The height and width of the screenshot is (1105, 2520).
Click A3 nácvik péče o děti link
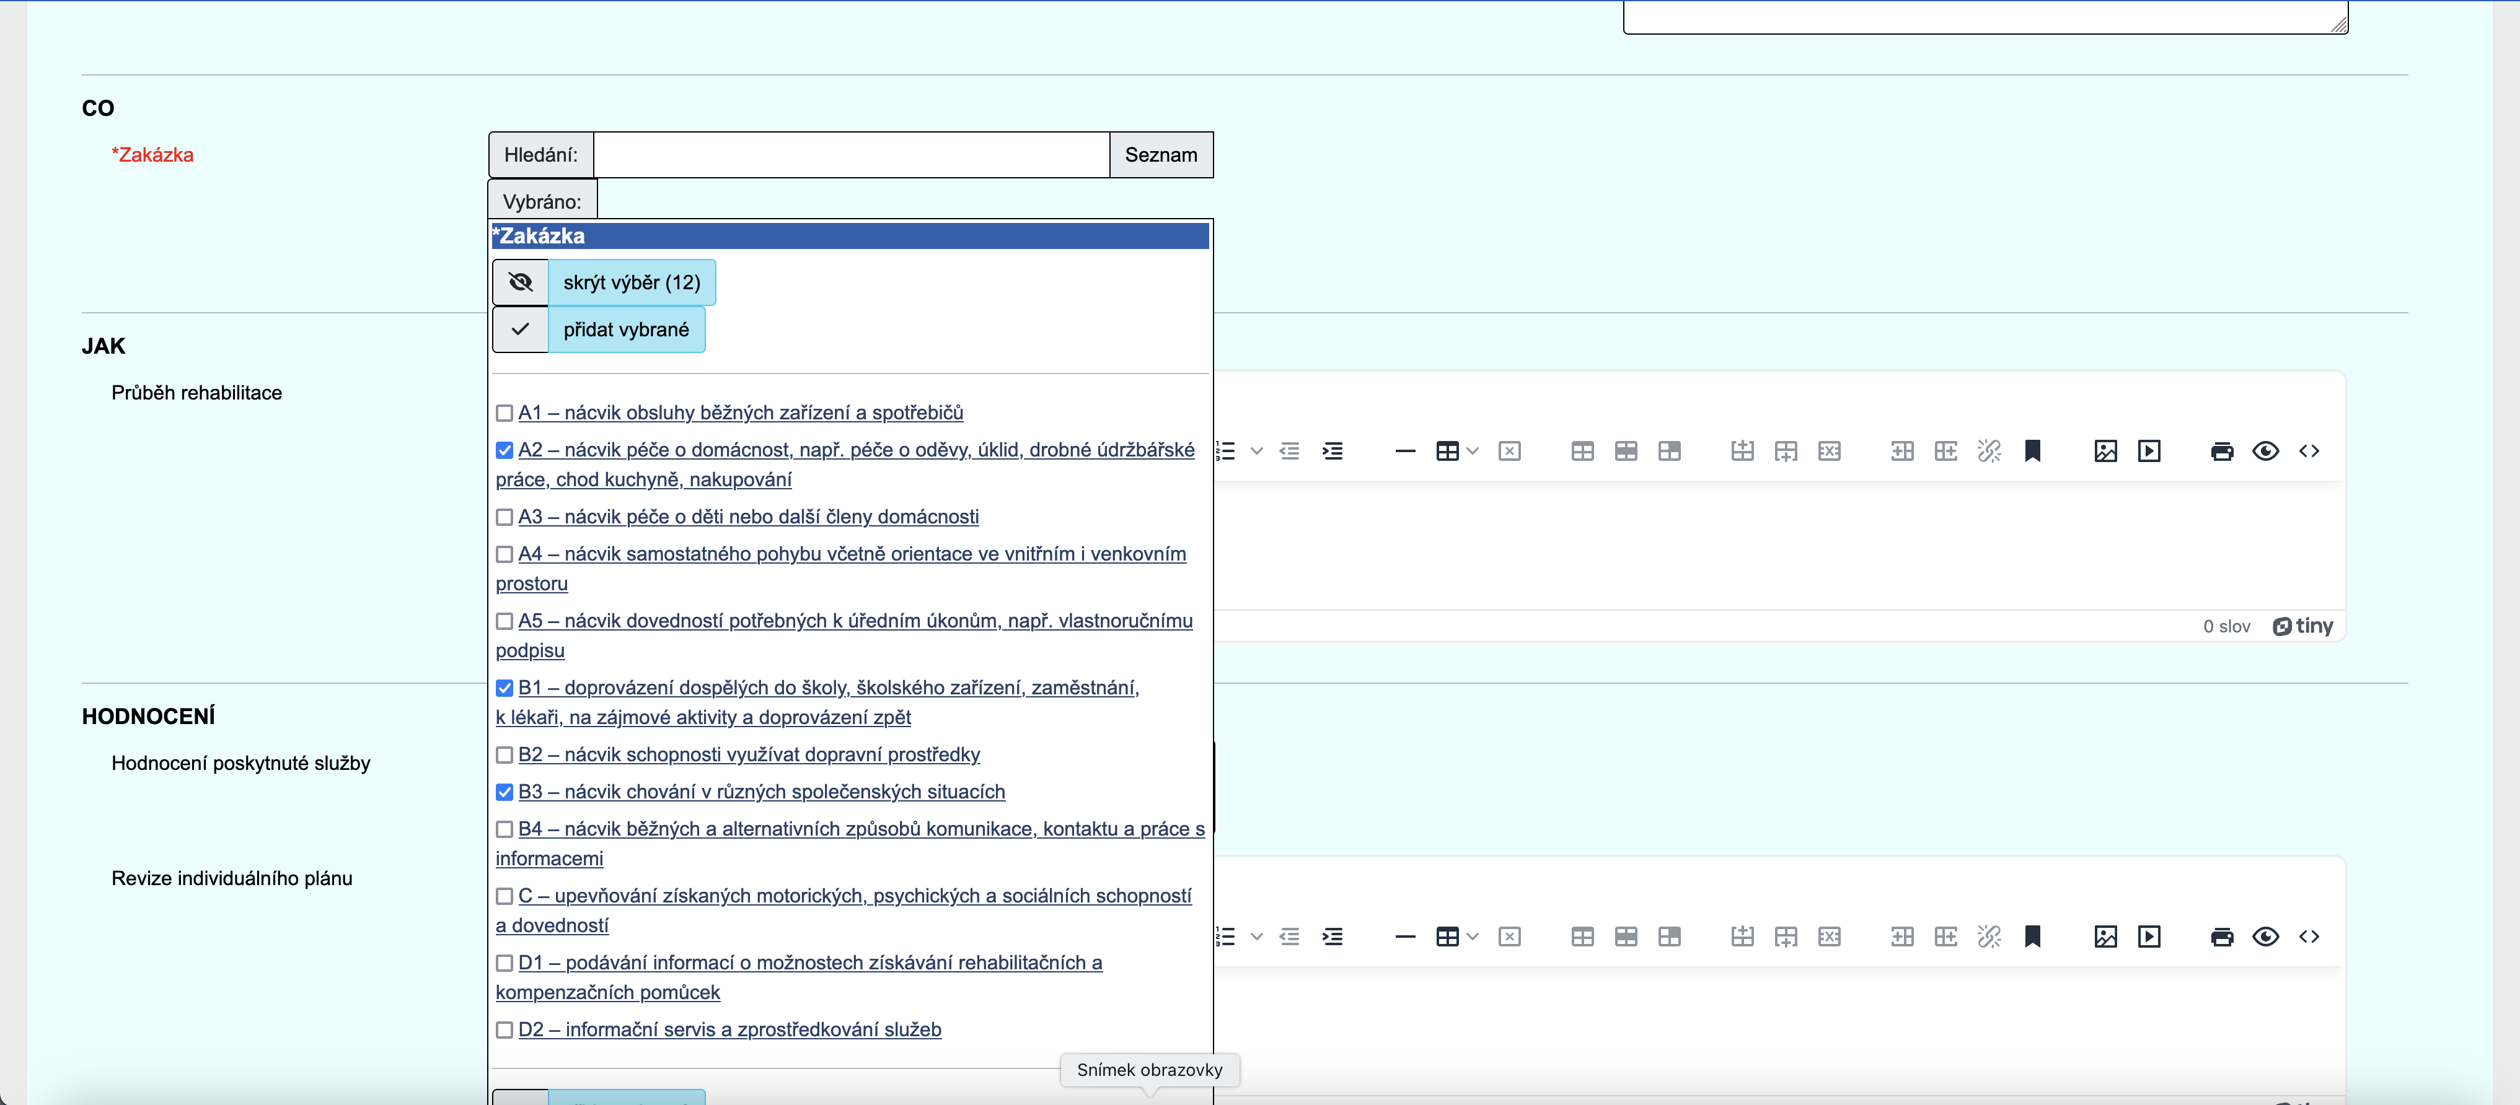[748, 517]
